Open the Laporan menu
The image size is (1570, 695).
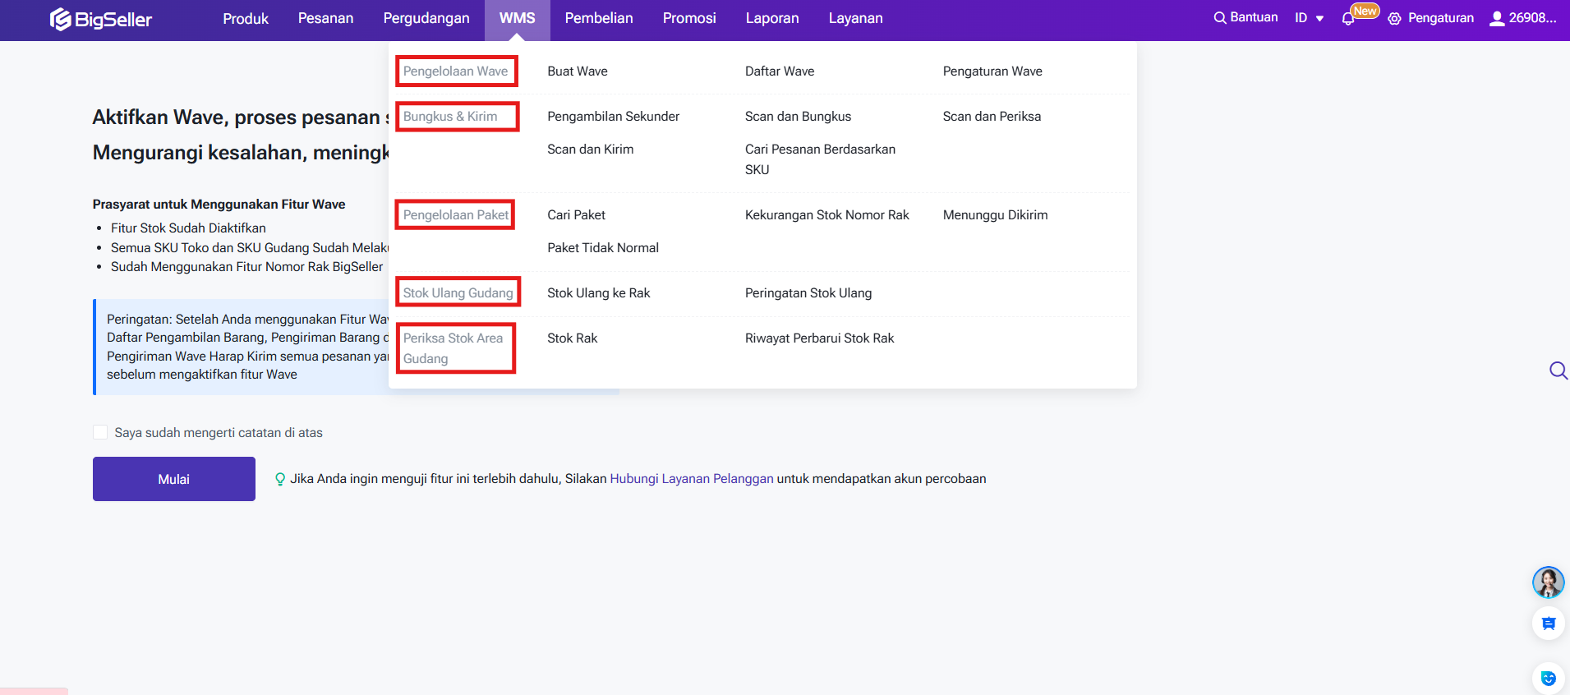[x=772, y=18]
